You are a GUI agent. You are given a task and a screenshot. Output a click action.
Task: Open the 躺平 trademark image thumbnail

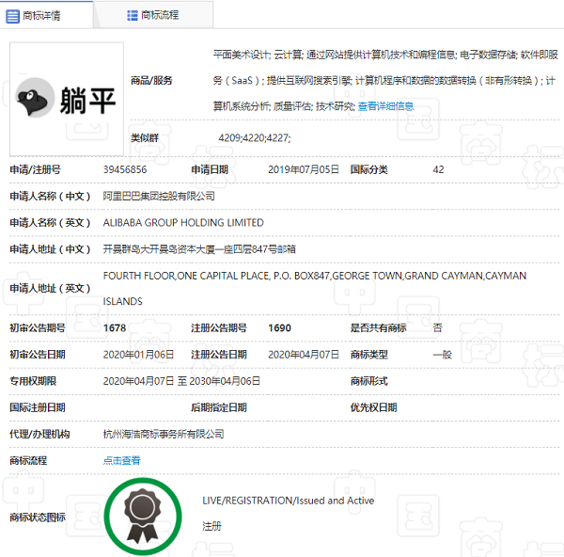(67, 99)
